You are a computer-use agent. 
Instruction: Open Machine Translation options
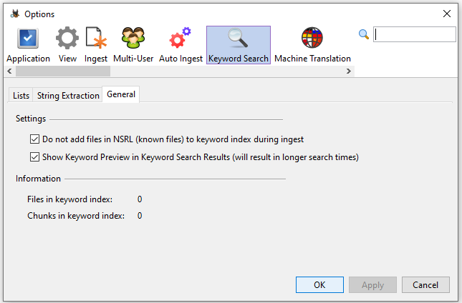pyautogui.click(x=312, y=45)
